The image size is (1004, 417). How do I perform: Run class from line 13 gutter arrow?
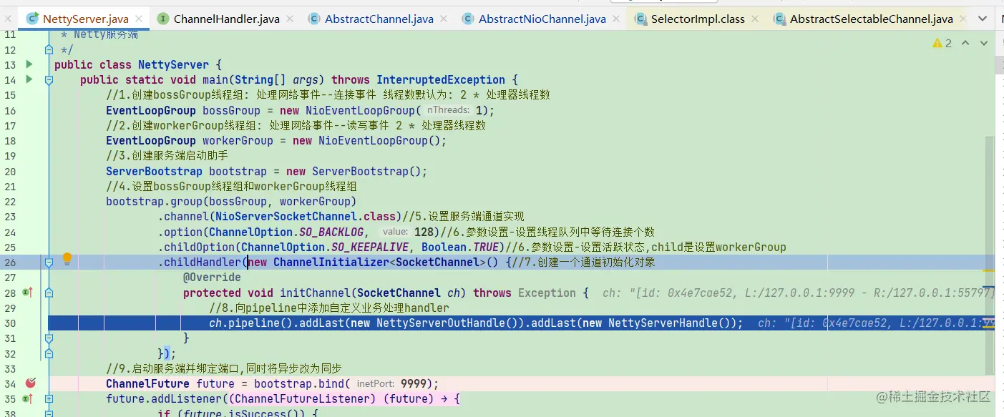(x=29, y=64)
